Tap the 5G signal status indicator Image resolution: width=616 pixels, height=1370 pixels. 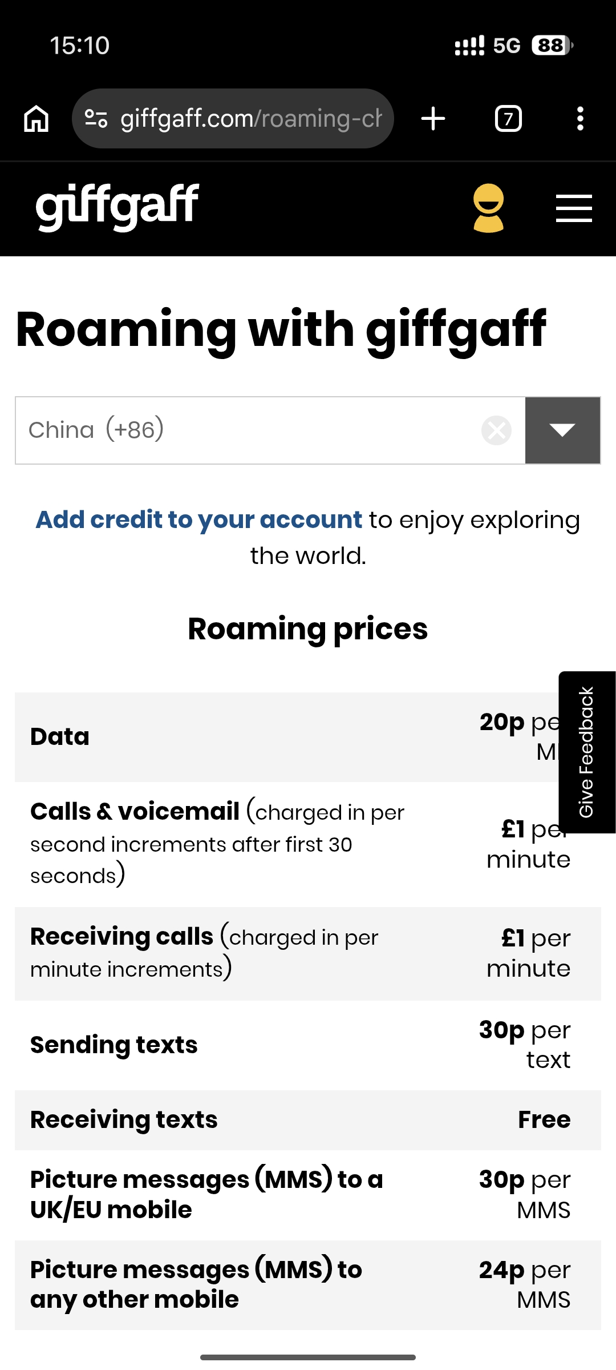(x=506, y=46)
